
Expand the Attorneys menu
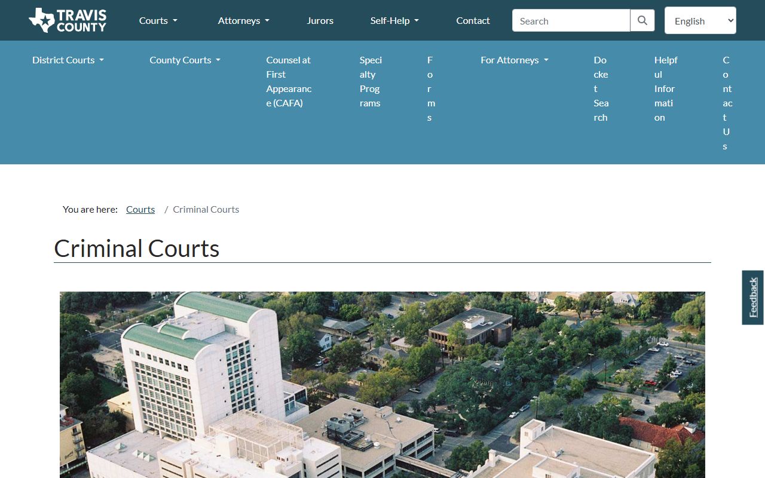coord(244,20)
